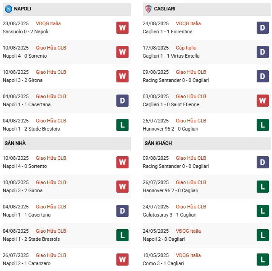Click D badge for Cagliari 1 - 1 Virtus Entella
This screenshot has height=271, width=272.
[x=263, y=52]
